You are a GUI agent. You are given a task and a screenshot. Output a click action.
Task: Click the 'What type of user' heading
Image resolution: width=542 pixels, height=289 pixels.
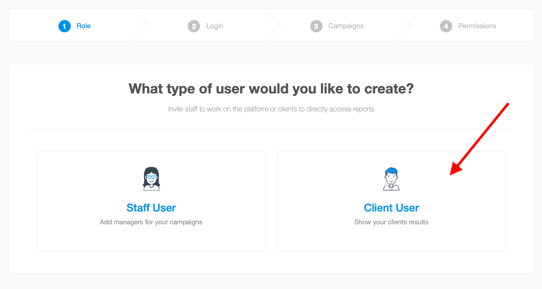[271, 89]
